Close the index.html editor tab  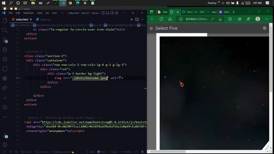point(31,19)
